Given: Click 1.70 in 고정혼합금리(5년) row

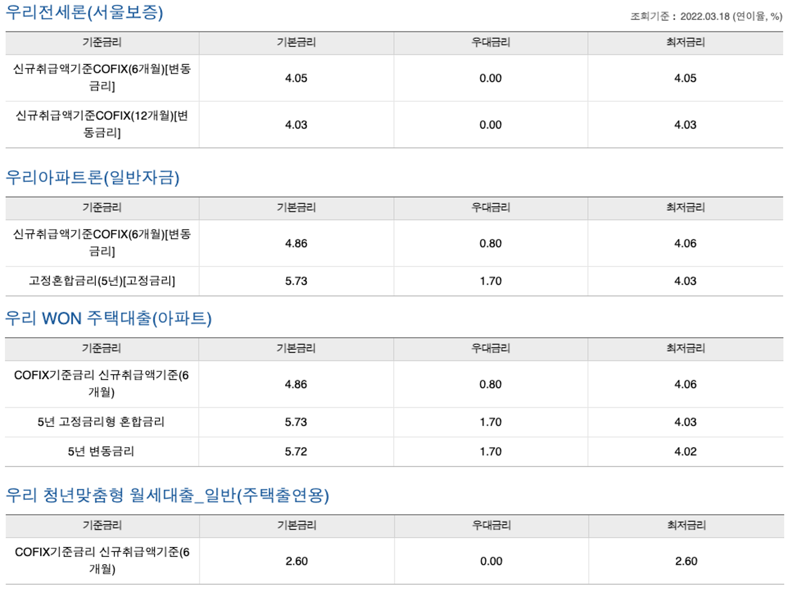Looking at the screenshot, I should point(491,281).
